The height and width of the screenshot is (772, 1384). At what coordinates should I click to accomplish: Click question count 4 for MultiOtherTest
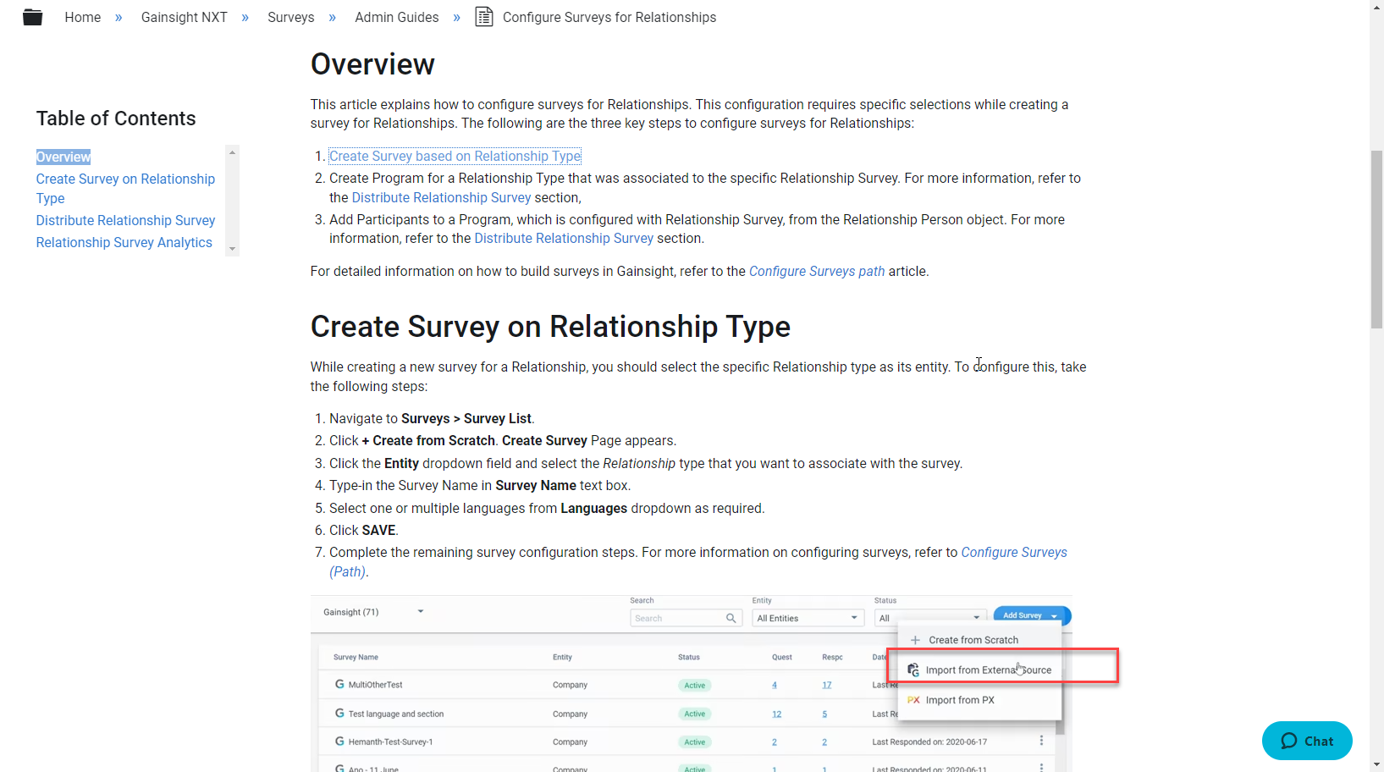[775, 685]
